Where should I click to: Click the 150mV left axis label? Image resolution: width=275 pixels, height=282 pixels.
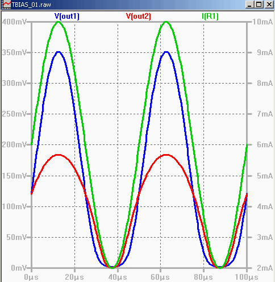pyautogui.click(x=14, y=176)
